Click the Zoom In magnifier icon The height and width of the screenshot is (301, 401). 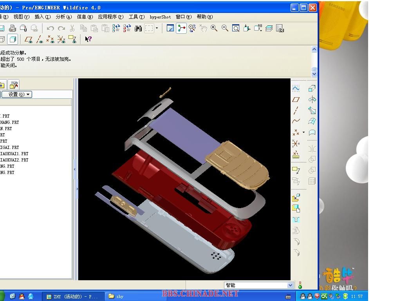tap(214, 28)
